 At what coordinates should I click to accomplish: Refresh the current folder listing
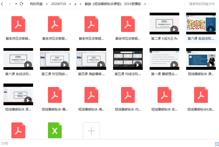(x=21, y=4)
